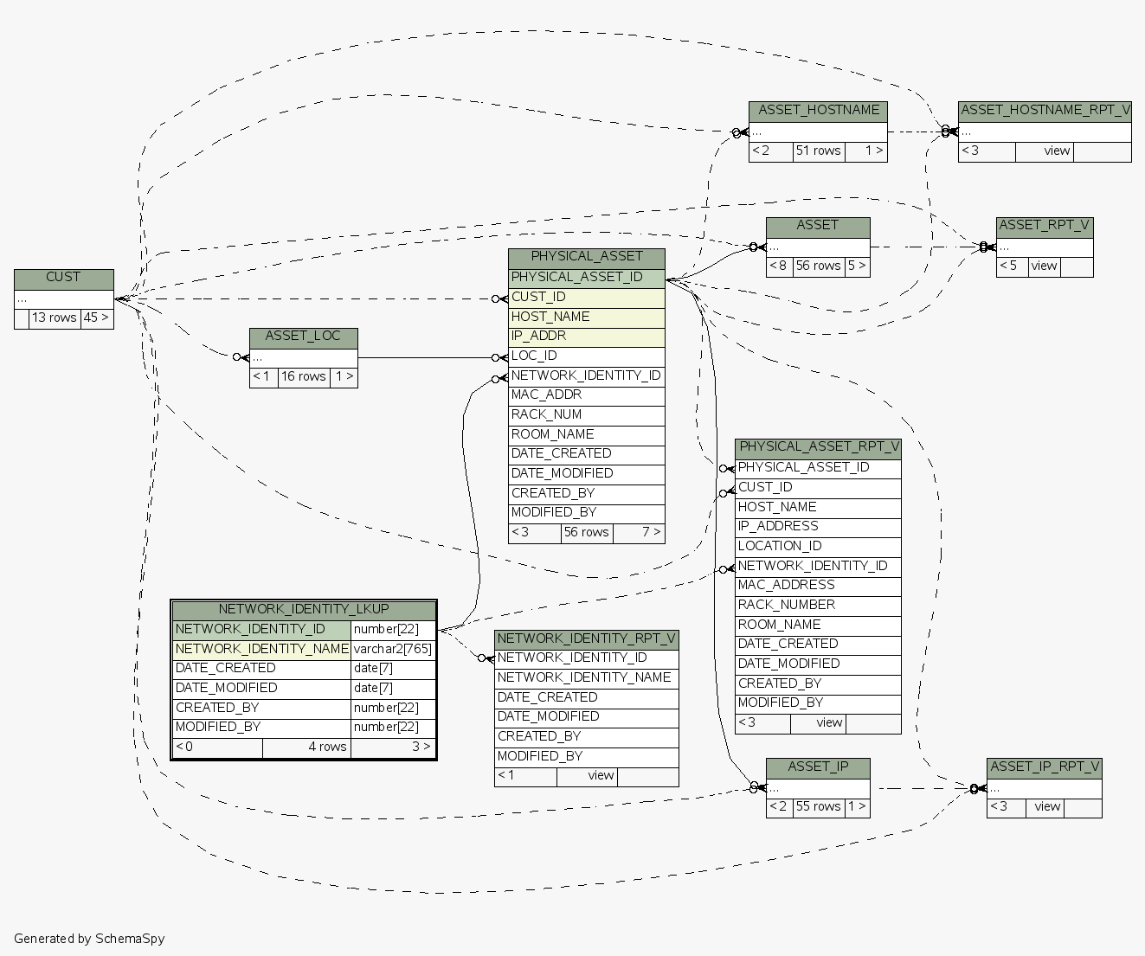Image resolution: width=1145 pixels, height=956 pixels.
Task: Click NETWORK_IDENTITY_NAME column in NETWORK_IDENTITY_LKUP
Action: click(261, 649)
